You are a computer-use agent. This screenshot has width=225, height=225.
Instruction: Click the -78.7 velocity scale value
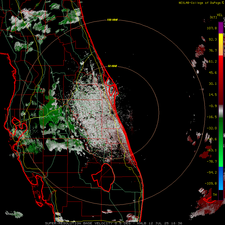coord(212,161)
